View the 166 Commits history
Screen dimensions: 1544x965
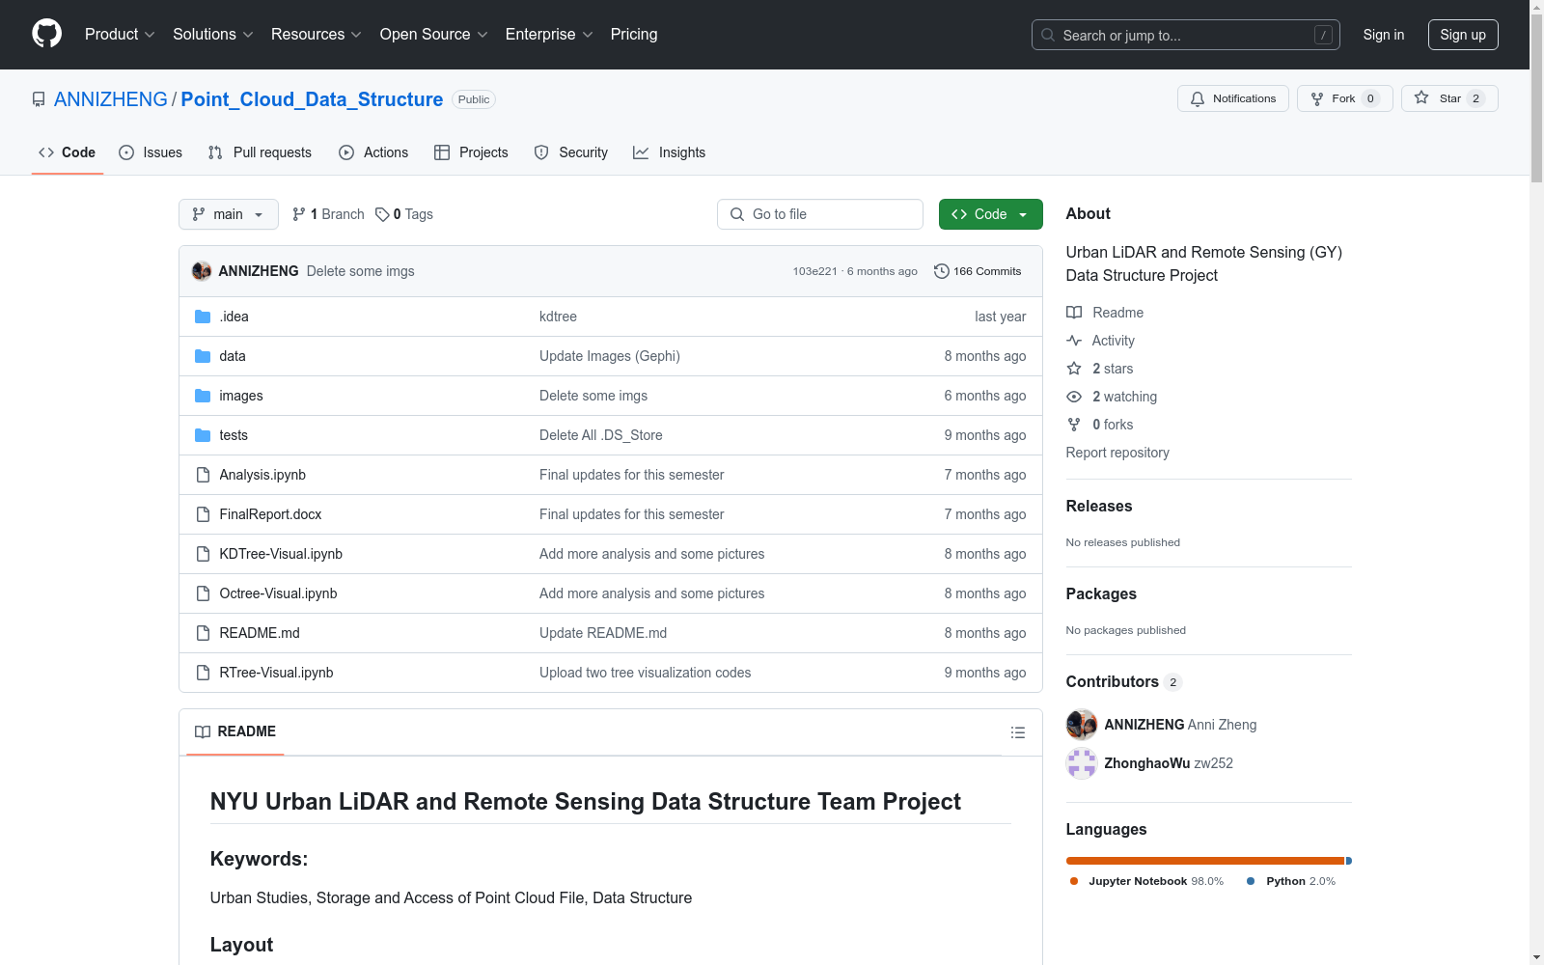pyautogui.click(x=978, y=271)
